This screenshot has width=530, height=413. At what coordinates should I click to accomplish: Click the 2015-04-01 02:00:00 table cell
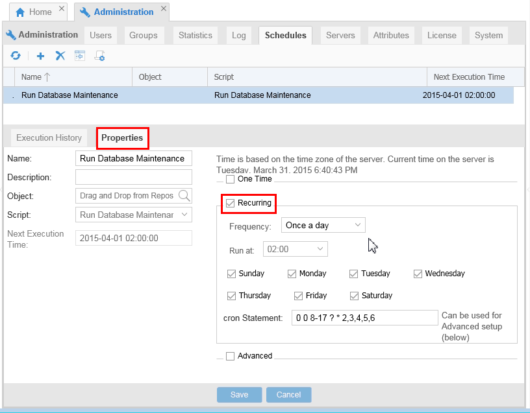(x=459, y=95)
